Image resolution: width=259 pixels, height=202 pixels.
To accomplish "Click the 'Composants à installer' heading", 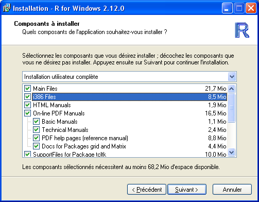I will pyautogui.click(x=47, y=24).
